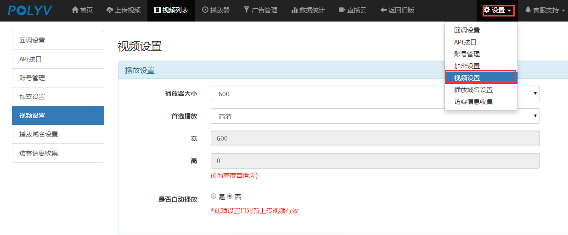The image size is (568, 235).
Task: Choose 视频设置 in the settings dropdown menu
Action: tap(481, 78)
